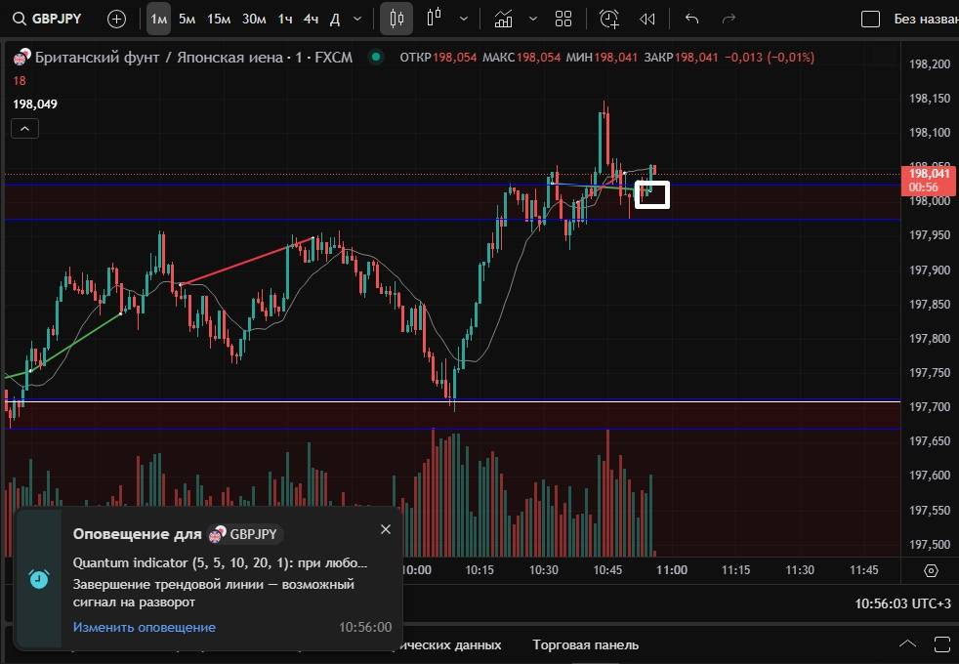Undo last action with arrow icon

tap(692, 19)
